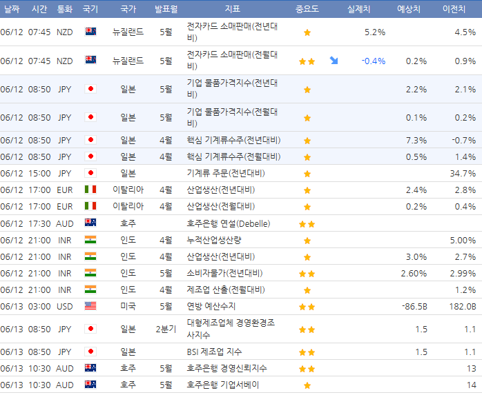The image size is (482, 395).
Task: Open the 호주은행 연설(Debelle) indicator
Action: click(x=229, y=223)
